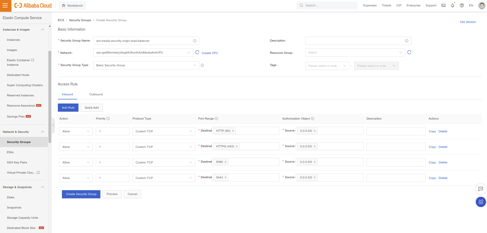Open the Security Group Type dropdown
This screenshot has height=233, width=487.
click(x=146, y=65)
